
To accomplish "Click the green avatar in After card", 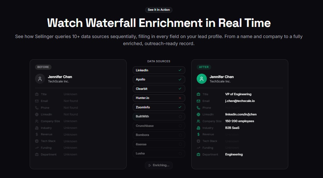I will (x=202, y=79).
